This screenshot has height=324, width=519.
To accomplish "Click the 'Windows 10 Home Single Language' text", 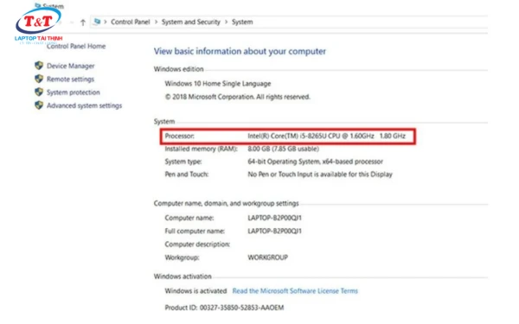I will (x=218, y=84).
